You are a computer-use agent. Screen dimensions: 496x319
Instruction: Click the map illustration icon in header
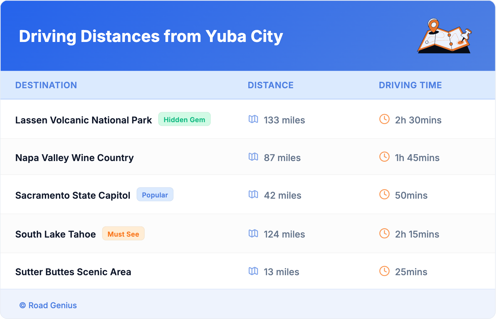(x=445, y=36)
